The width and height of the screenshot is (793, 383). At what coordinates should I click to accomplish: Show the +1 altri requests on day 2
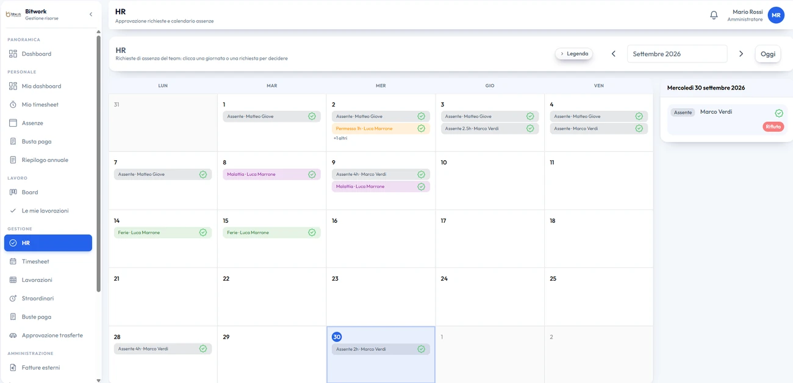[340, 138]
